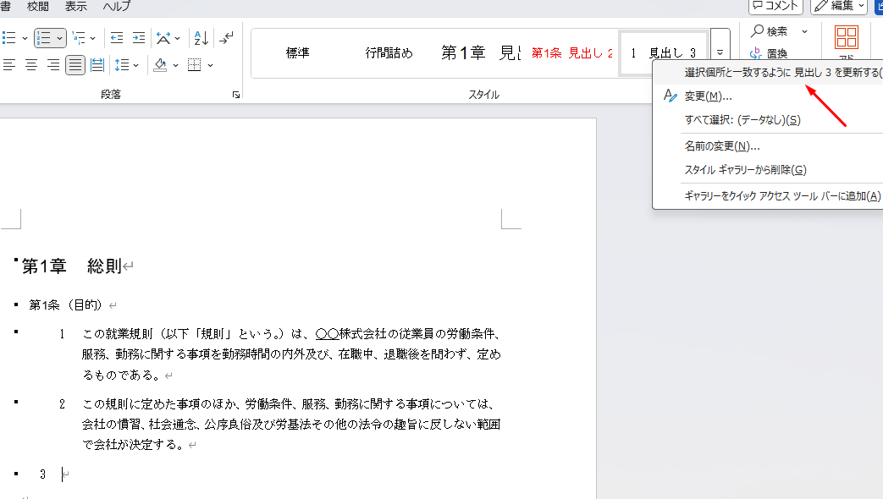
Task: Expand the styles gallery
Action: click(x=720, y=54)
